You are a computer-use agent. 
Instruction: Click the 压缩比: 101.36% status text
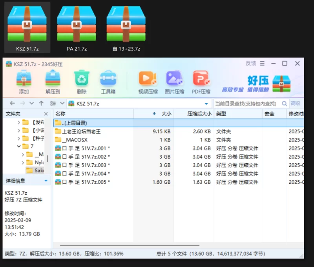pyautogui.click(x=104, y=254)
